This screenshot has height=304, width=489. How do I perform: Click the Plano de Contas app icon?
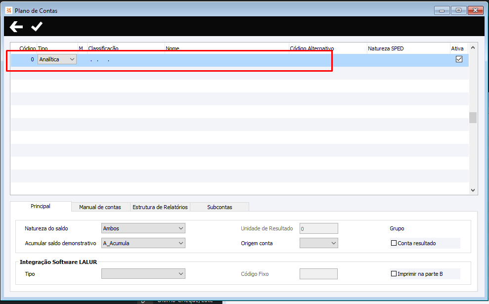click(9, 10)
